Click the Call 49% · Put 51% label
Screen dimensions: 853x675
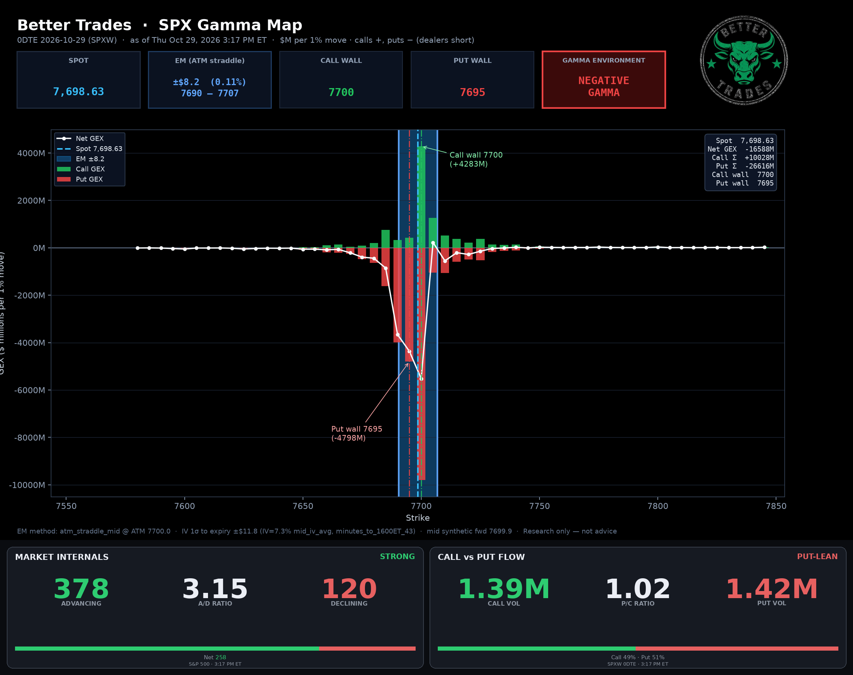pos(638,657)
